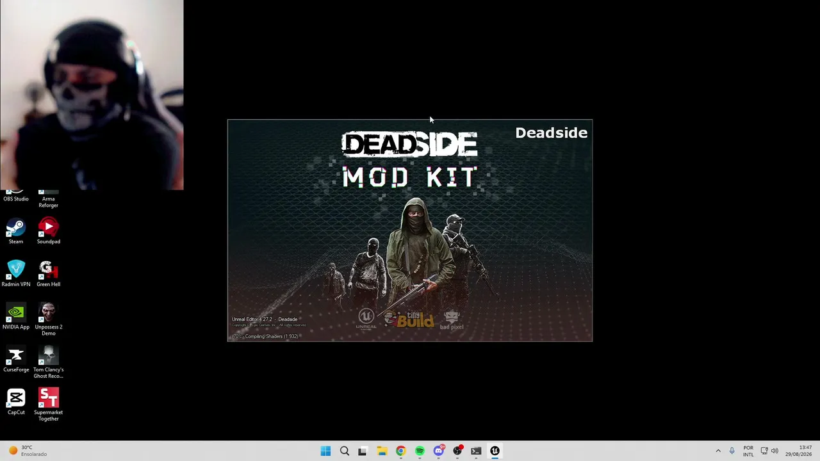Viewport: 820px width, 461px height.
Task: Select Tom Clancy's Ghost Recon shortcut
Action: (49, 362)
